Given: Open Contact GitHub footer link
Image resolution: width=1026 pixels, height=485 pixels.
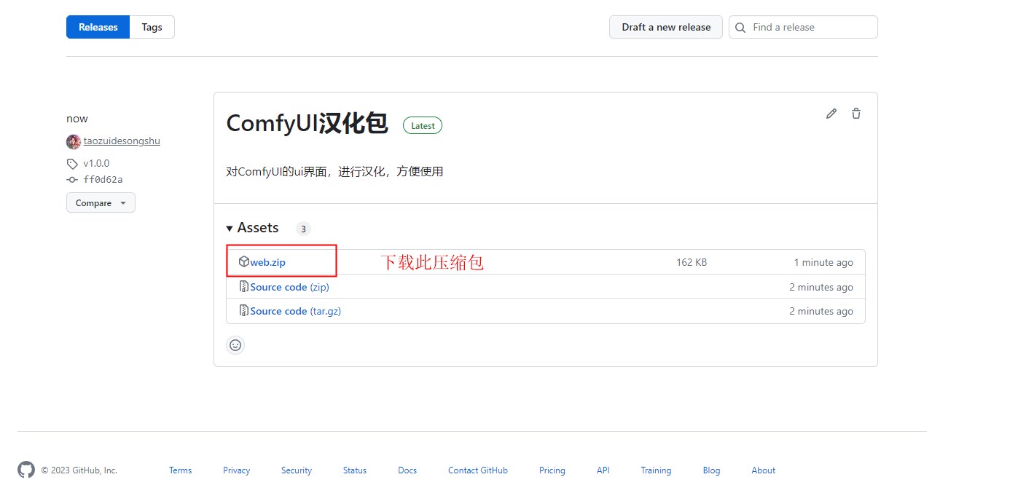Looking at the screenshot, I should [478, 470].
